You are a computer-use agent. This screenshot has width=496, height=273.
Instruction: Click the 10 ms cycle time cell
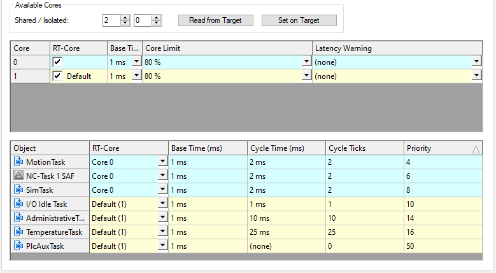click(x=287, y=218)
